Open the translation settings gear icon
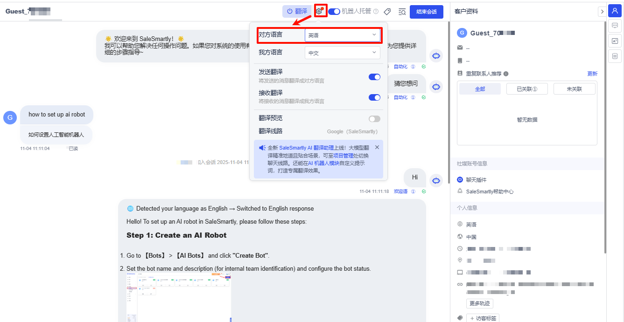This screenshot has width=624, height=322. pyautogui.click(x=320, y=11)
